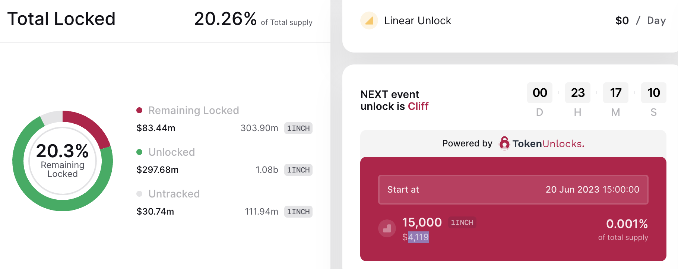
Task: Click the 1INCH badge beside 15,000
Action: [462, 222]
